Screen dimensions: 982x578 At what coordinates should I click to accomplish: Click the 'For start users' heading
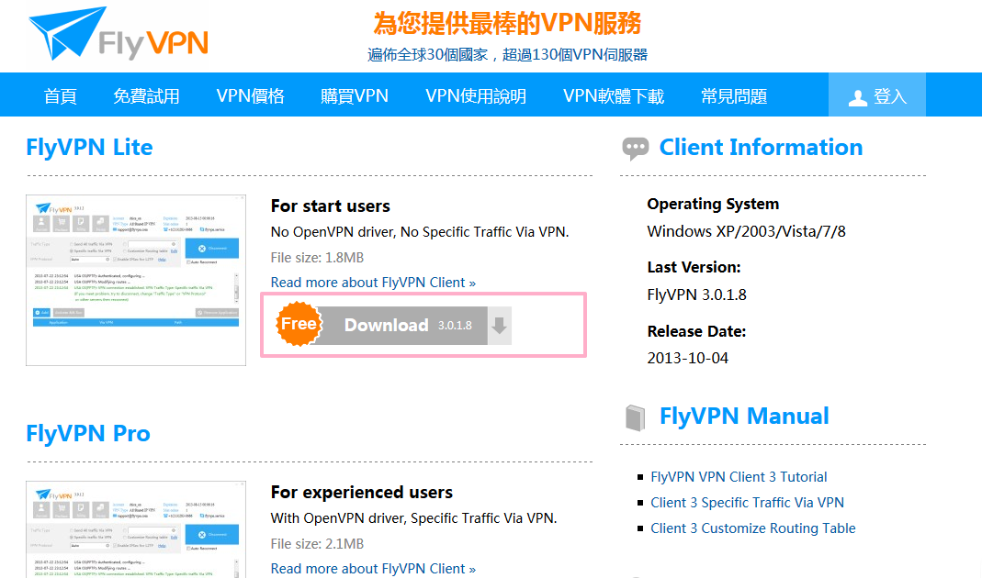pos(330,206)
